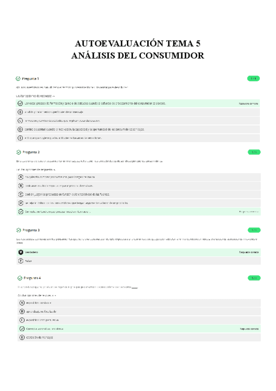This screenshot has width=276, height=391.
Task: Click the green check icon beside Pregunta 4
Action: point(20,278)
